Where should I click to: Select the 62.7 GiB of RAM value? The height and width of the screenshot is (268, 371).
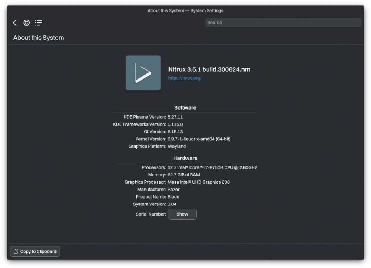click(184, 175)
